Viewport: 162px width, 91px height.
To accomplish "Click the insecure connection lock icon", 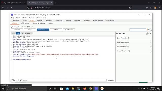I will pyautogui.click(x=32, y=8).
